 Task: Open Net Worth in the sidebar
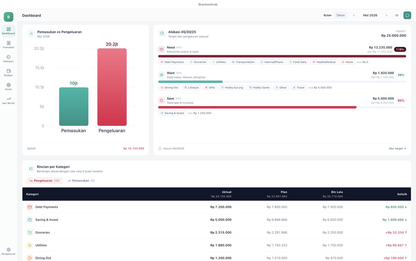point(8,101)
